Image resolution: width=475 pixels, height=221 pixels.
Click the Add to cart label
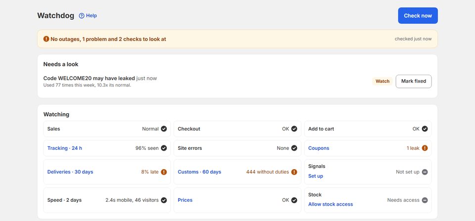coord(321,129)
